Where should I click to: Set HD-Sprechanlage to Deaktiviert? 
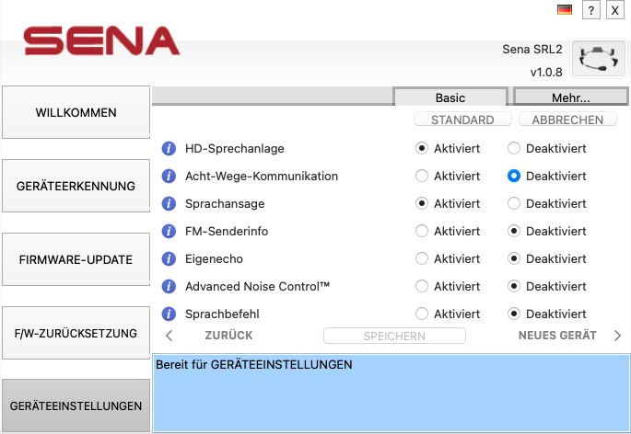(514, 148)
